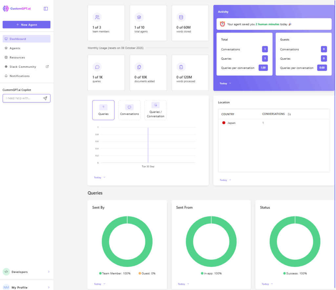Open the Today dropdown in Activity panel

pos(225,84)
